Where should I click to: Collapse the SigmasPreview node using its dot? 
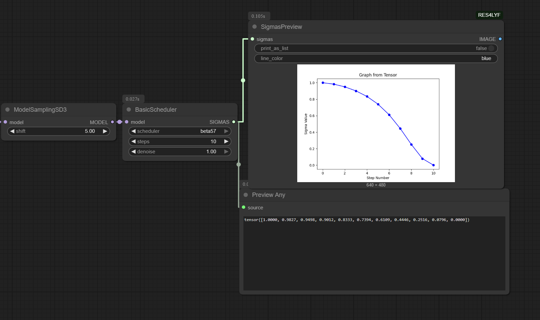tap(255, 27)
